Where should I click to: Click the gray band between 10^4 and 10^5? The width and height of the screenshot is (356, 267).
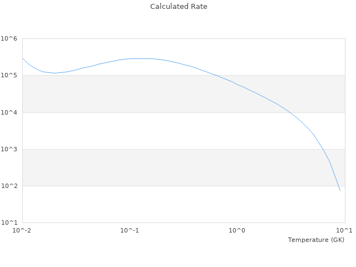coord(111,93)
